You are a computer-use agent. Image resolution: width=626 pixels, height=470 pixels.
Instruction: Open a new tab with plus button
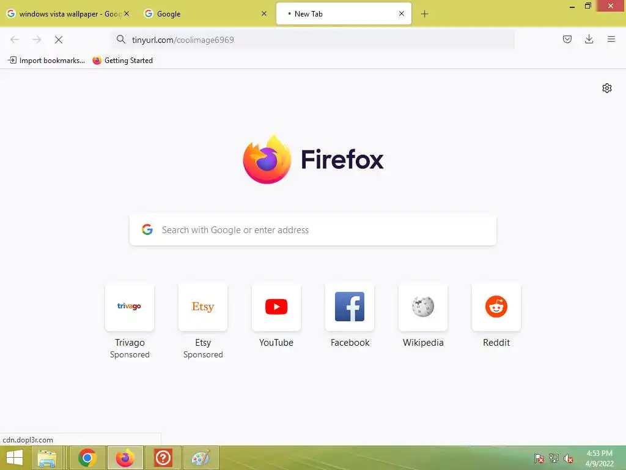pyautogui.click(x=424, y=14)
